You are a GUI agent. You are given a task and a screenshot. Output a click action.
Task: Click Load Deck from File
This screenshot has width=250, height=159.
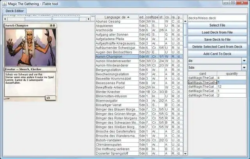(x=217, y=32)
